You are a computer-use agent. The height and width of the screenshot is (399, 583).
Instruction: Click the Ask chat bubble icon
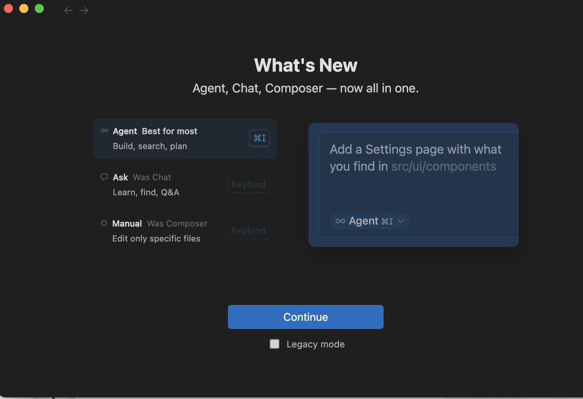pyautogui.click(x=104, y=177)
